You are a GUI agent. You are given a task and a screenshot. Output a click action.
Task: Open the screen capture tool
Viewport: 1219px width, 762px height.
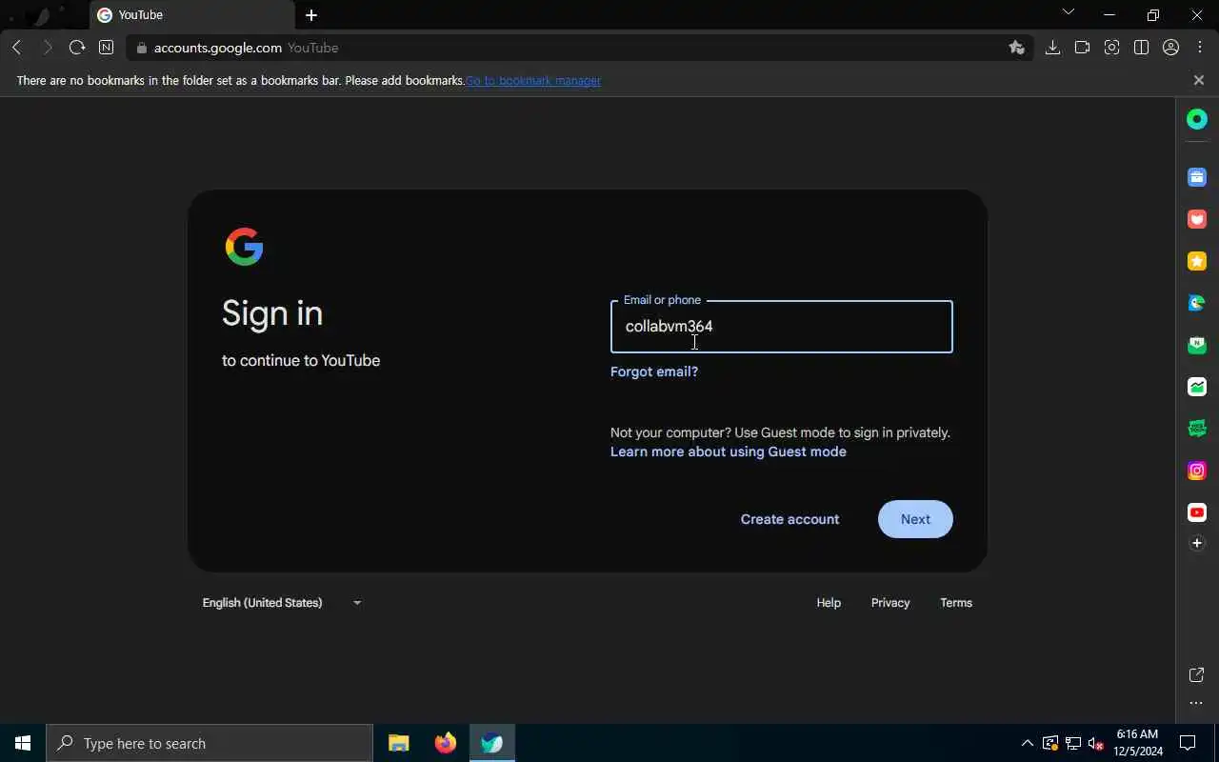(1111, 48)
